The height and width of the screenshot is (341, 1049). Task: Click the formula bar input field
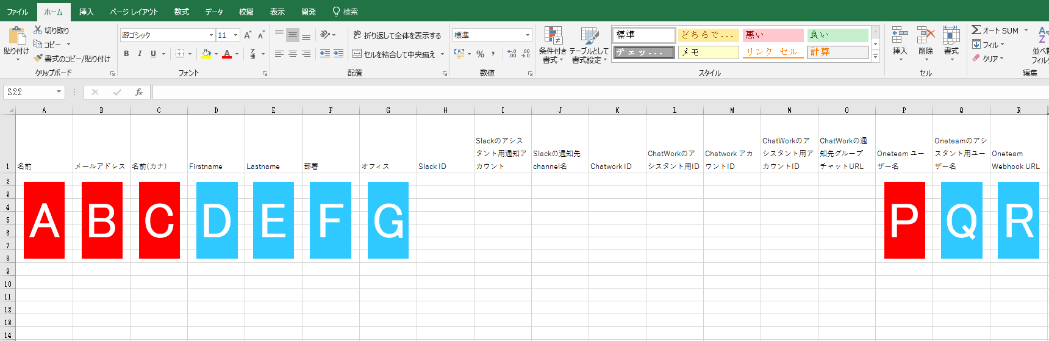pyautogui.click(x=601, y=92)
